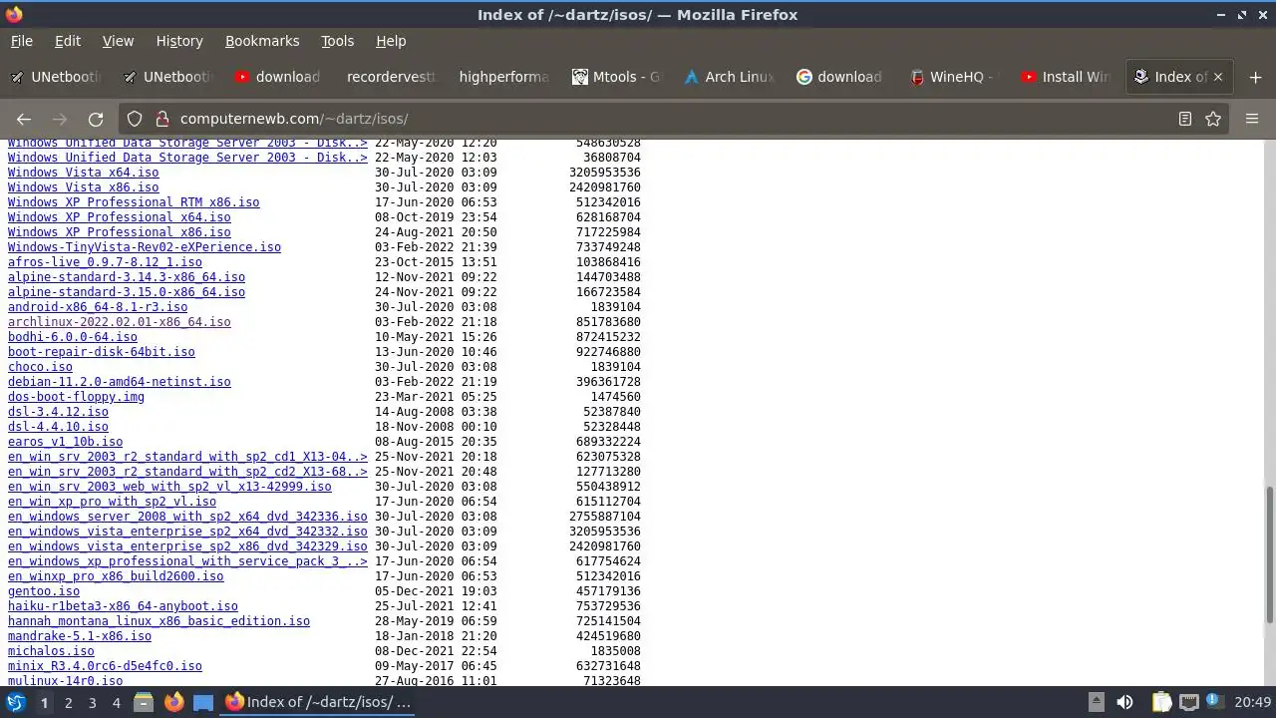
Task: Open Windows_XP_Professional_RTM_x86.iso link
Action: [134, 202]
